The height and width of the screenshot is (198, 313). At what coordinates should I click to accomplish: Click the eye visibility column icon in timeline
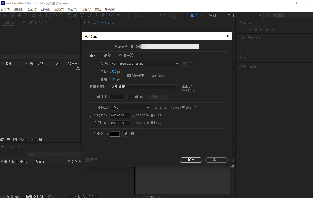pos(2,161)
